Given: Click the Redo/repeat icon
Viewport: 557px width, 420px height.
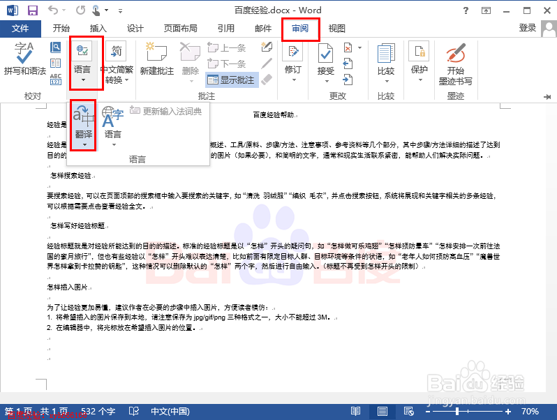Looking at the screenshot, I should (81, 10).
